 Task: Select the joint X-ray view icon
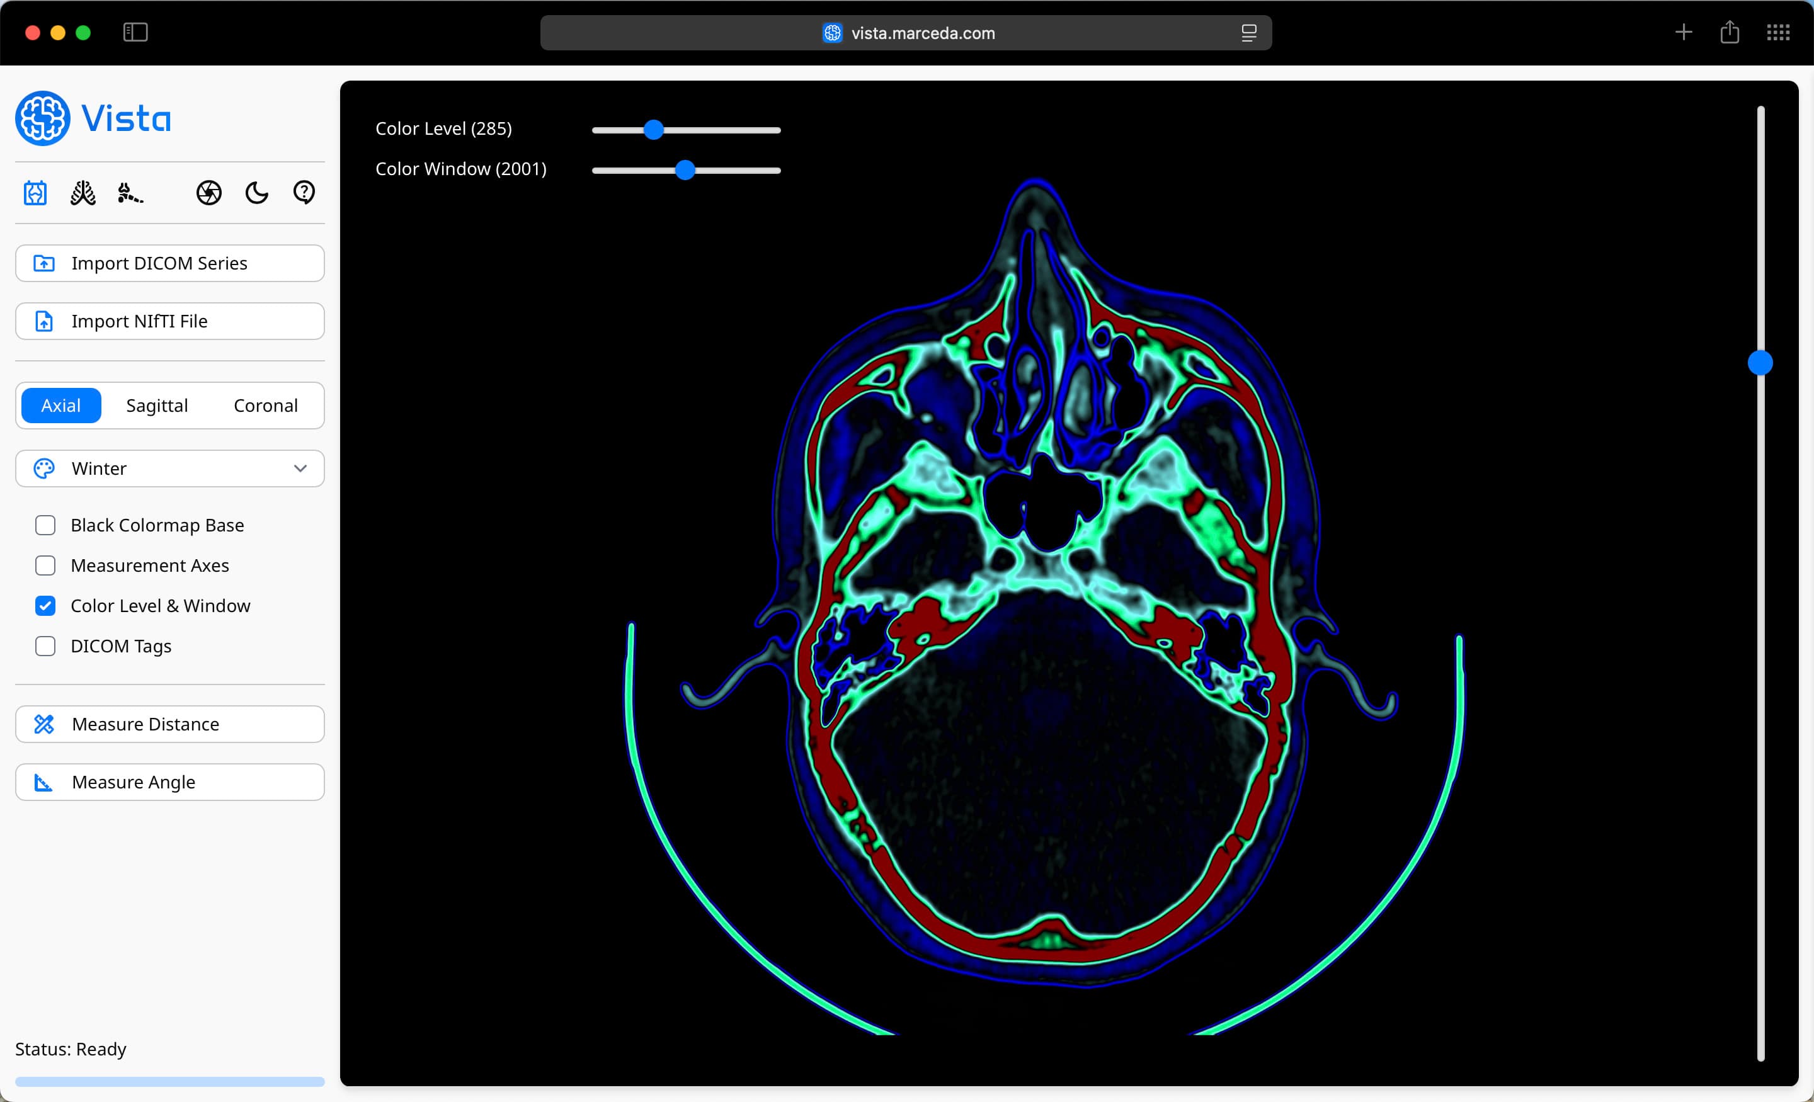[x=35, y=193]
